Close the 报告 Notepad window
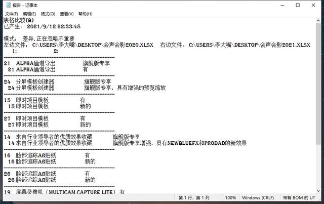The width and height of the screenshot is (324, 204). [314, 5]
